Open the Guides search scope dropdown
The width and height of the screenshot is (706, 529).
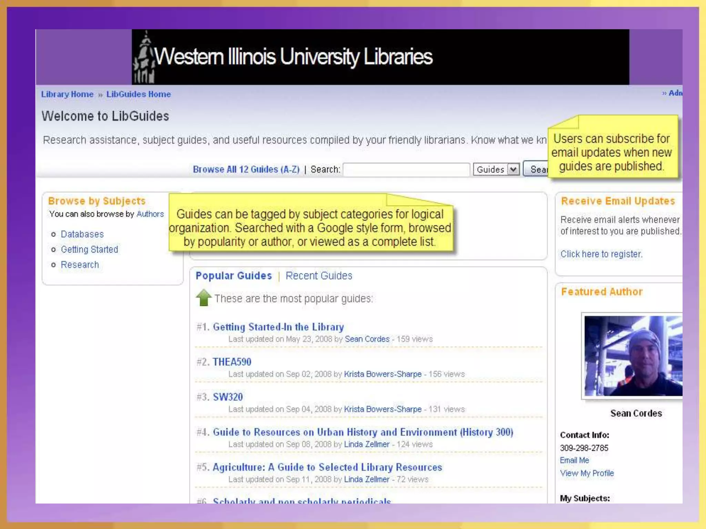pos(496,169)
